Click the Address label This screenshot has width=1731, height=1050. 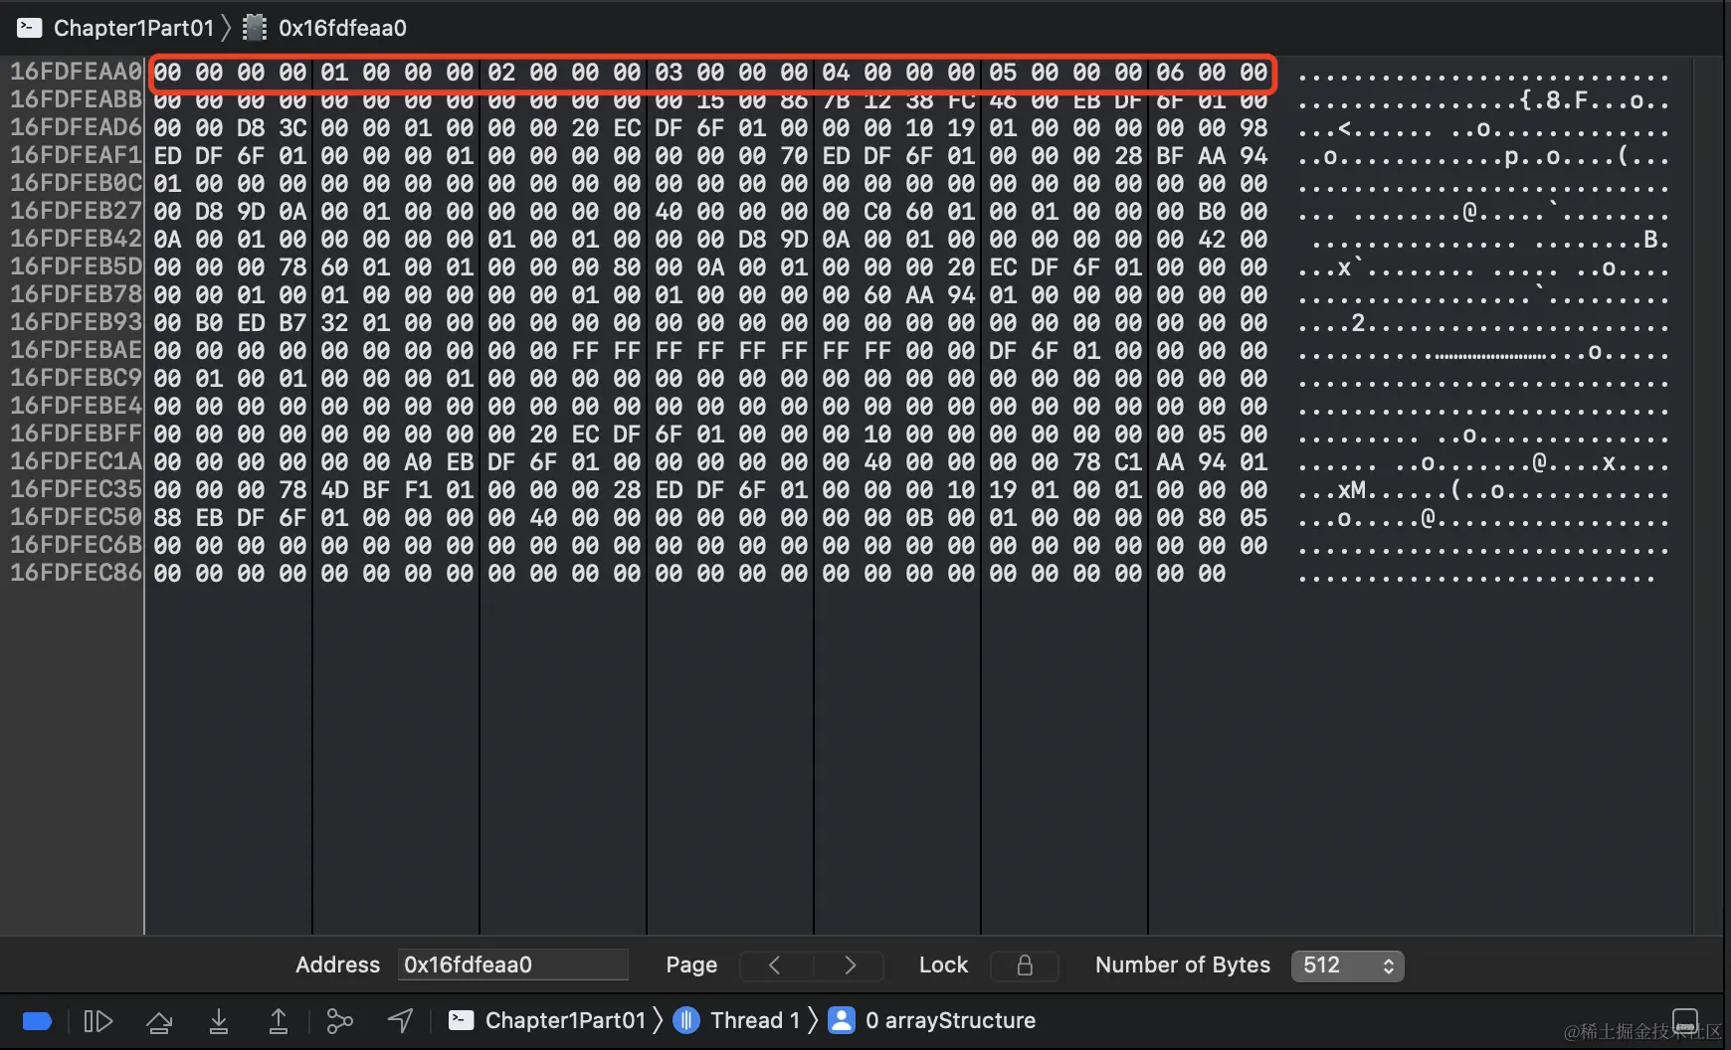tap(337, 964)
